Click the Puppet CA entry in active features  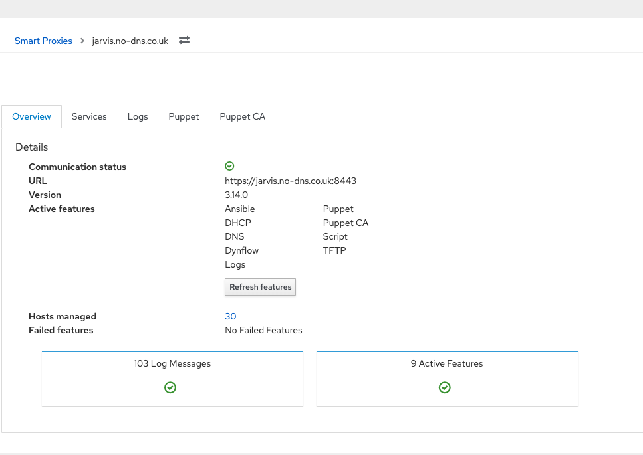(346, 223)
